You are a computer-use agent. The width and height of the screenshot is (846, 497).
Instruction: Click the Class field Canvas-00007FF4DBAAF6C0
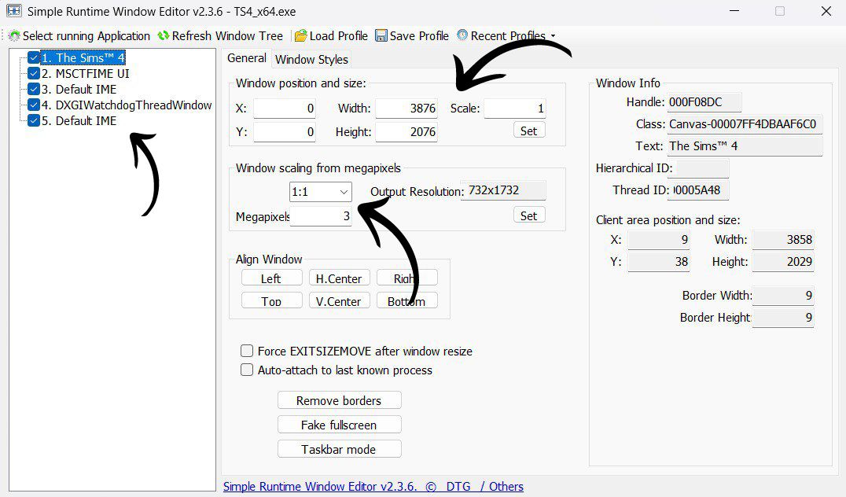click(x=745, y=124)
